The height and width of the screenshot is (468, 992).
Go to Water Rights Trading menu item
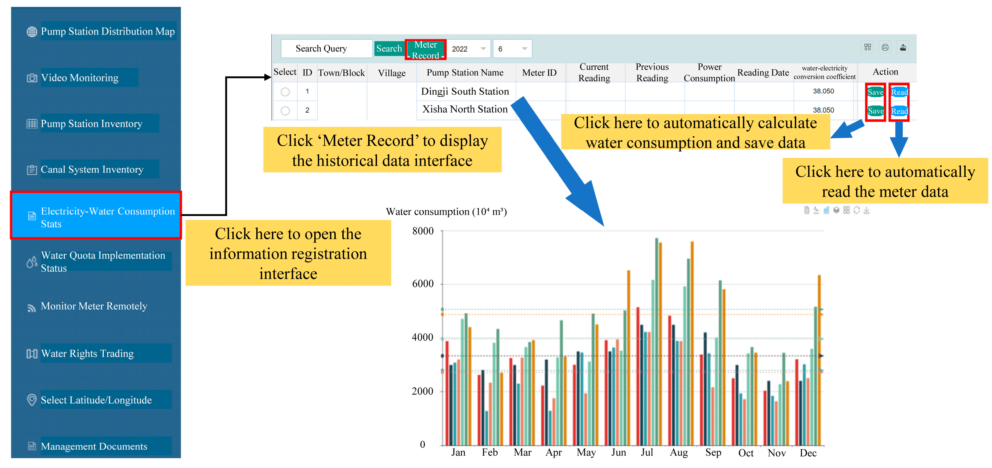(87, 353)
